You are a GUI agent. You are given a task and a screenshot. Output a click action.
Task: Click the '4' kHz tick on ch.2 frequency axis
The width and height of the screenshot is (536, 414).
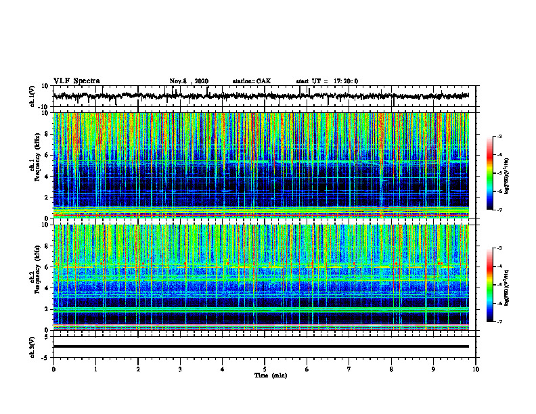47,288
